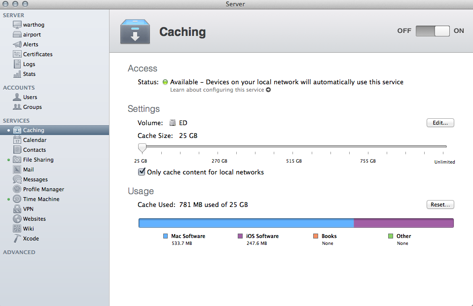Toggle the Caching service ON/OFF switch
The image size is (473, 306).
(433, 31)
